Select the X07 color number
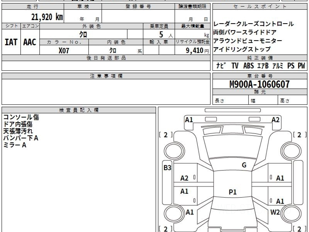 point(64,51)
